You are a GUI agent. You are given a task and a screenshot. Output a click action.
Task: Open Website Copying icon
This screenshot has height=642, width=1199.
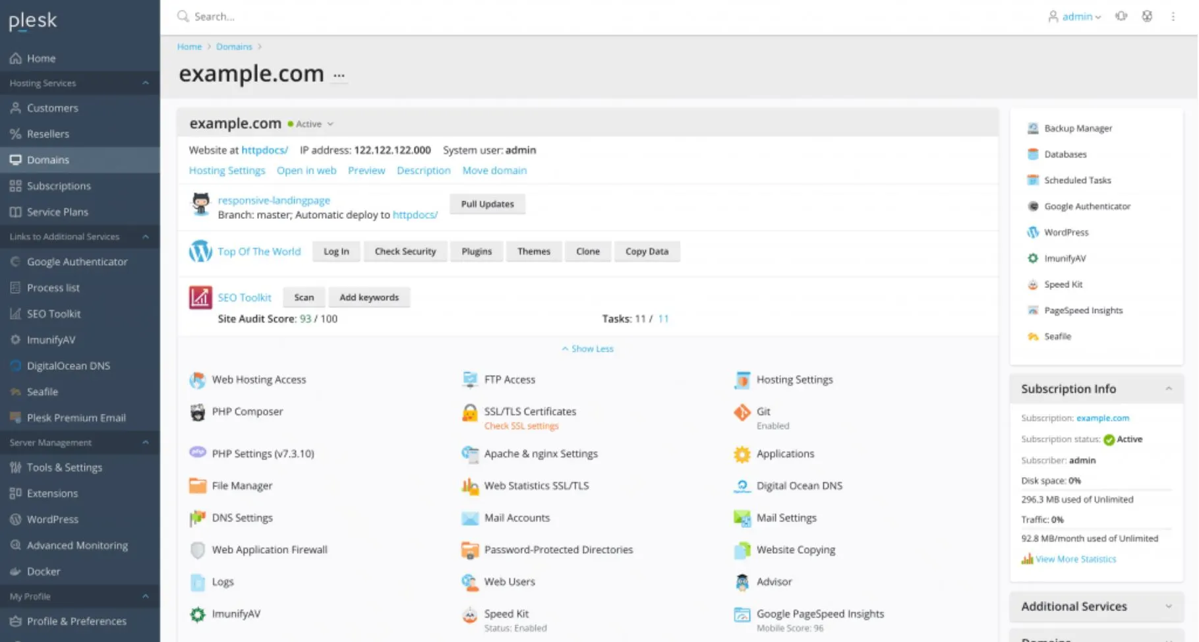(742, 550)
